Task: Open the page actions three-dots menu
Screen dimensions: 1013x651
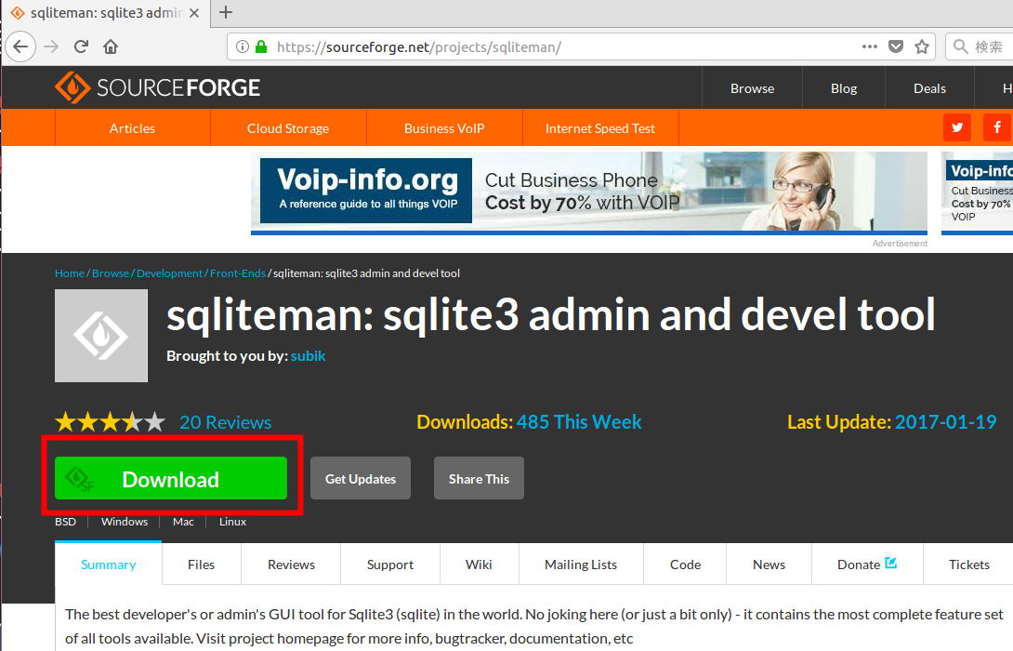Action: coord(870,46)
